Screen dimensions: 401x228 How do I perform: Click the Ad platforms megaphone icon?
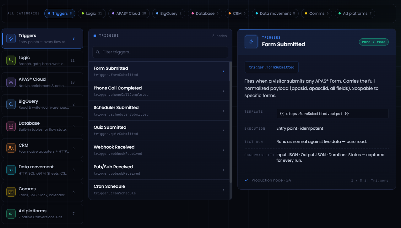tap(11, 214)
